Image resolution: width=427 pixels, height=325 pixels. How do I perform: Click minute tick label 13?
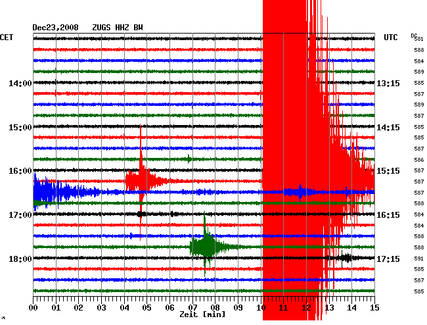click(x=329, y=308)
